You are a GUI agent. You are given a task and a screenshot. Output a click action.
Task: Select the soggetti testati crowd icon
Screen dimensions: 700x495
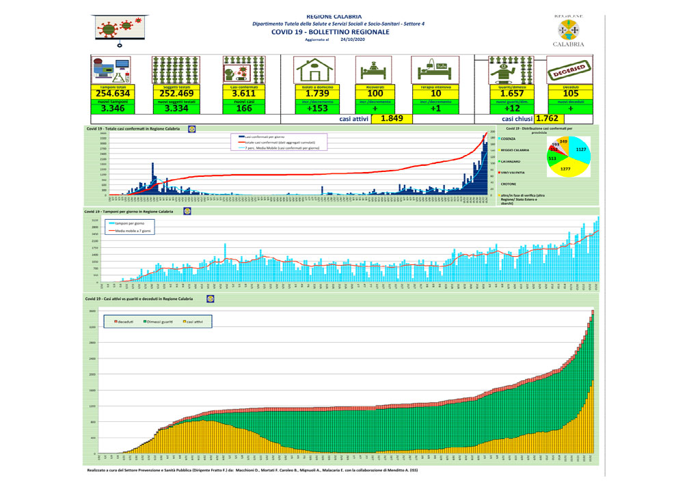(x=176, y=70)
